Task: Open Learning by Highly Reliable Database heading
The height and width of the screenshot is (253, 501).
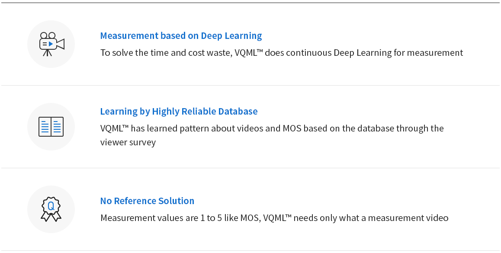Action: [179, 111]
